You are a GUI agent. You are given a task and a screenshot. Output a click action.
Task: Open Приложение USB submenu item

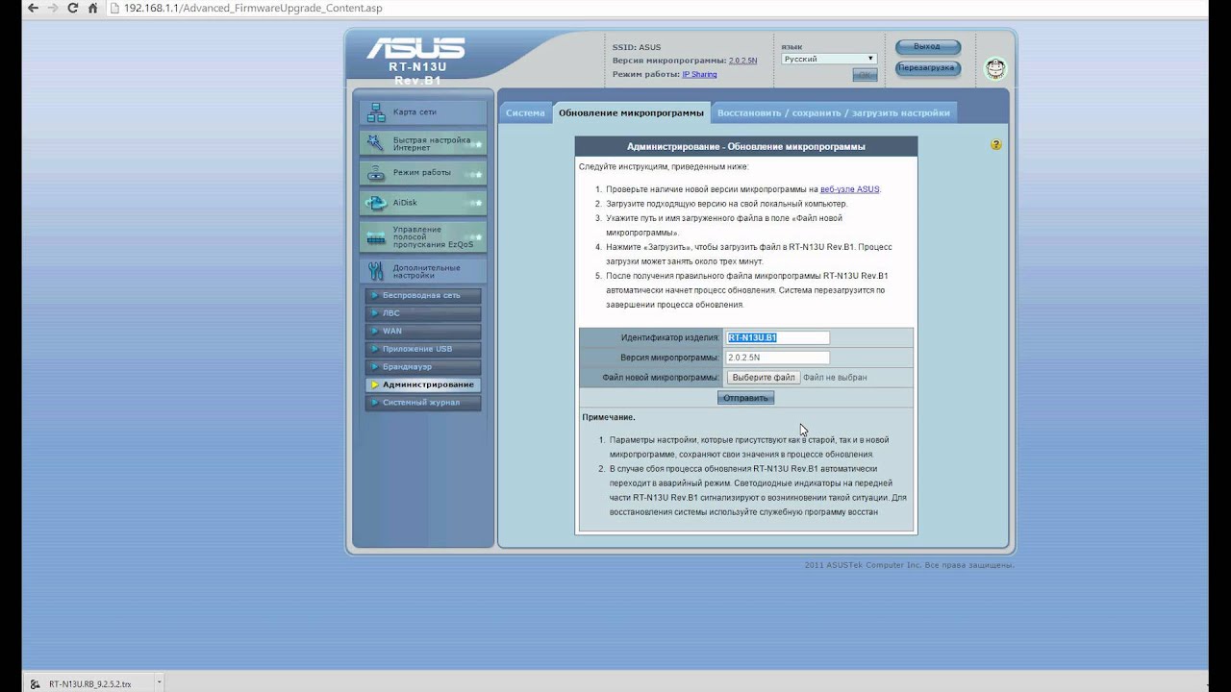(x=422, y=349)
